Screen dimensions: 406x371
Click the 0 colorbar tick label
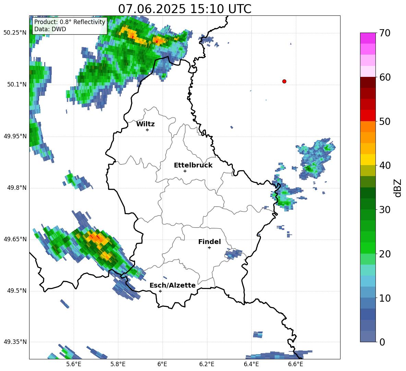(x=382, y=342)
